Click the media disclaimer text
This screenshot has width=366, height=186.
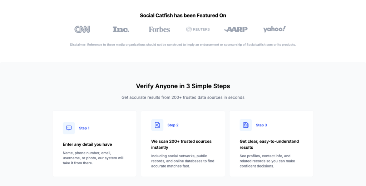(x=183, y=44)
